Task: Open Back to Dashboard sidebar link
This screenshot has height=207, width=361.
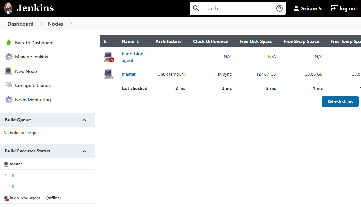Action: pyautogui.click(x=34, y=43)
